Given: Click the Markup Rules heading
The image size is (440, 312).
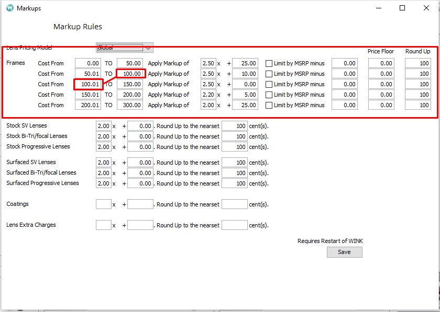Looking at the screenshot, I should (77, 26).
